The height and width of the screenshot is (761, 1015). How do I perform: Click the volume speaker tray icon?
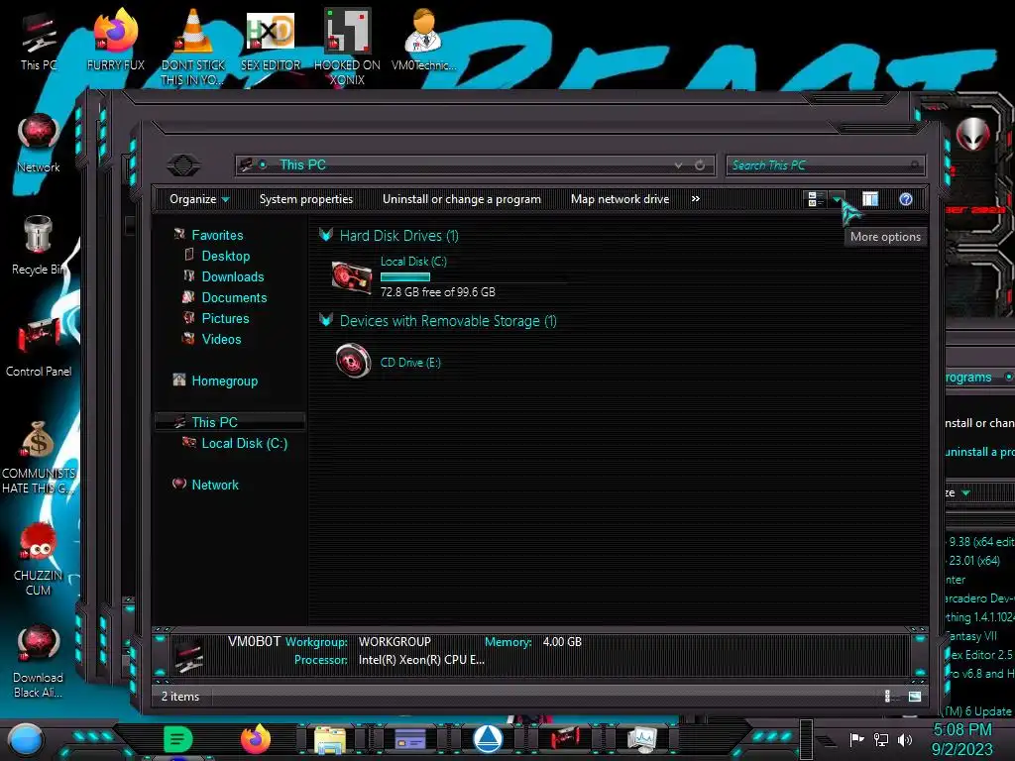point(904,739)
